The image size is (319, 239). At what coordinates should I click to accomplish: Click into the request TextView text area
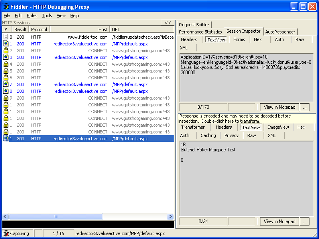[x=246, y=78]
